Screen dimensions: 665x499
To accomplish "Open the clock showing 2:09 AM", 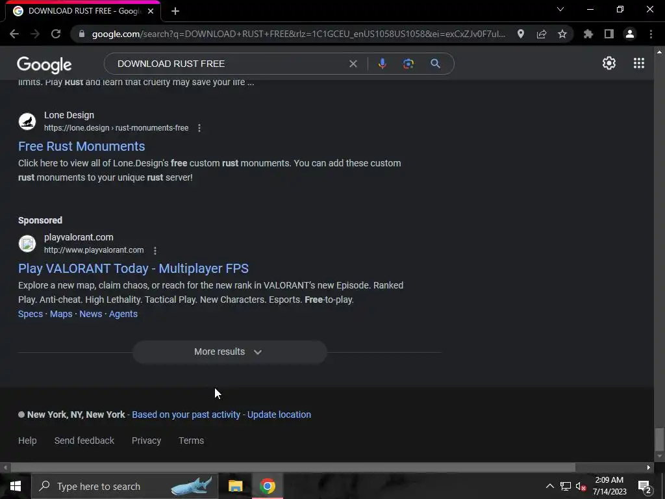I will [609, 486].
